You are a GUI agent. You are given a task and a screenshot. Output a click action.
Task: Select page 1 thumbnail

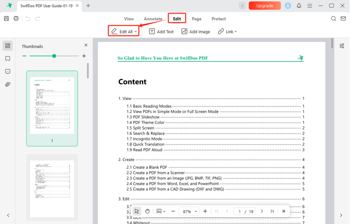(52, 108)
